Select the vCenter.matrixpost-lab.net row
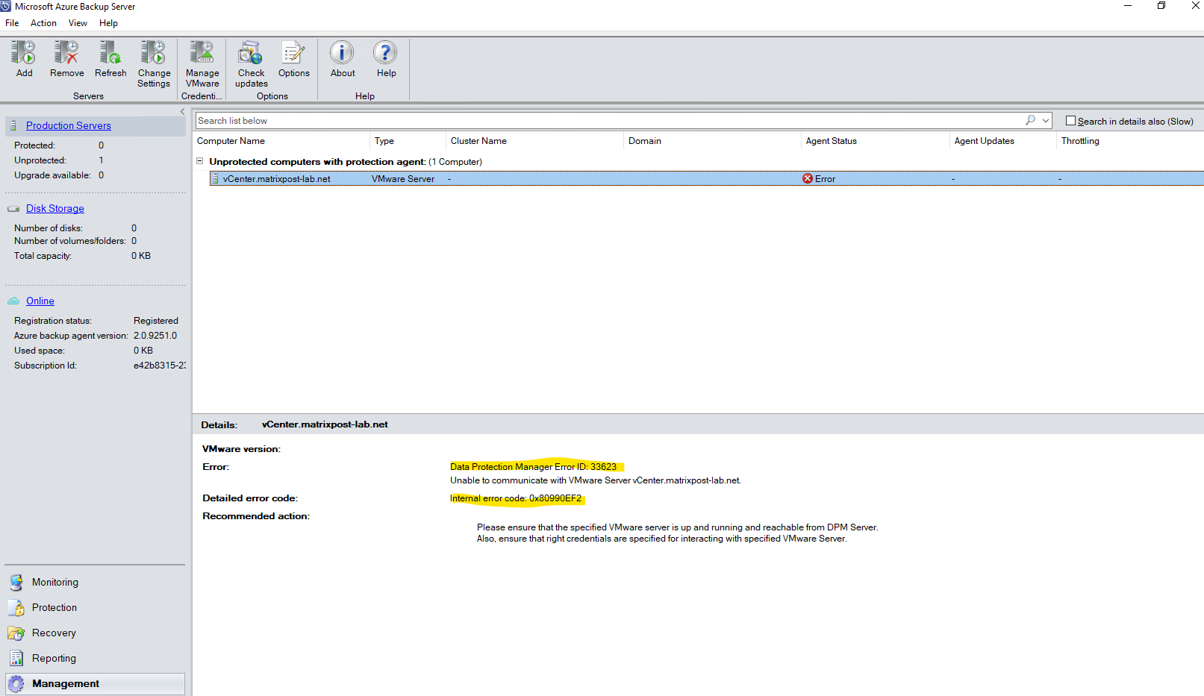The height and width of the screenshot is (696, 1204). pyautogui.click(x=706, y=179)
